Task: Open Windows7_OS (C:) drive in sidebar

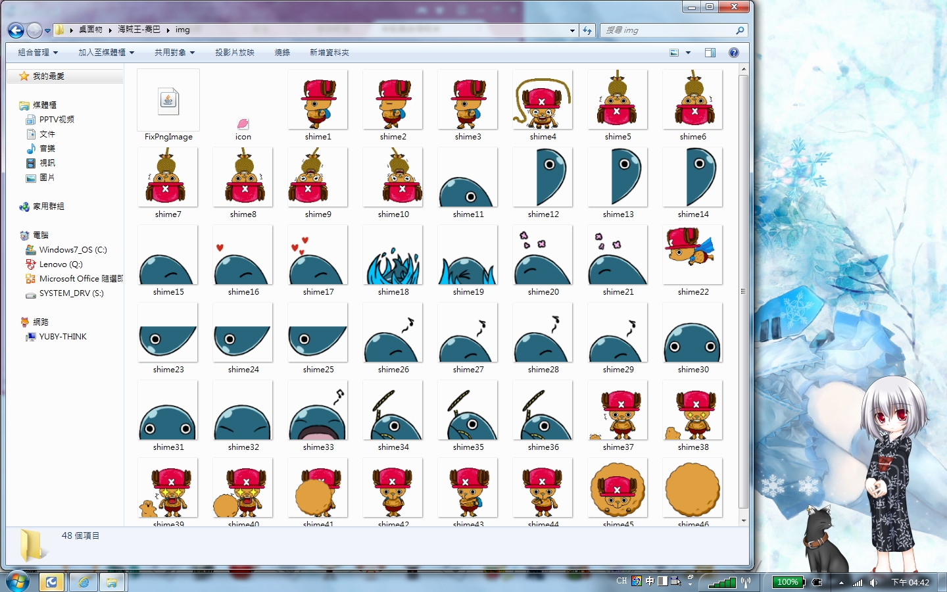Action: (x=72, y=250)
